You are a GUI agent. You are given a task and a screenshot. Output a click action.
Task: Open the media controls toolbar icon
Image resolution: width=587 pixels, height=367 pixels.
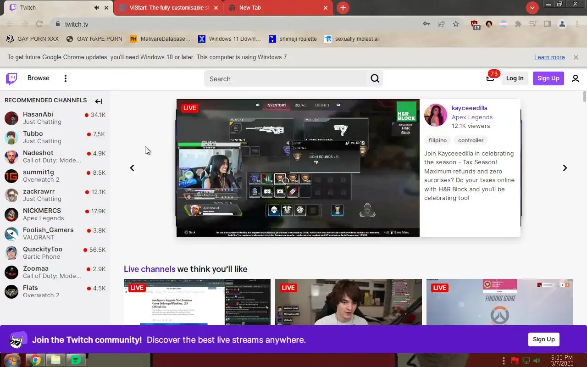pos(532,24)
